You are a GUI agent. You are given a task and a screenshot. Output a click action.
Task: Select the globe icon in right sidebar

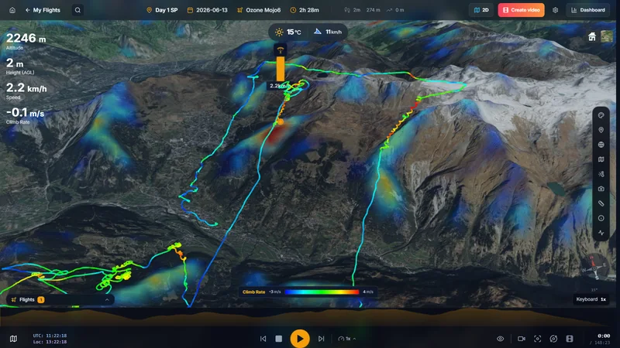[x=601, y=145]
